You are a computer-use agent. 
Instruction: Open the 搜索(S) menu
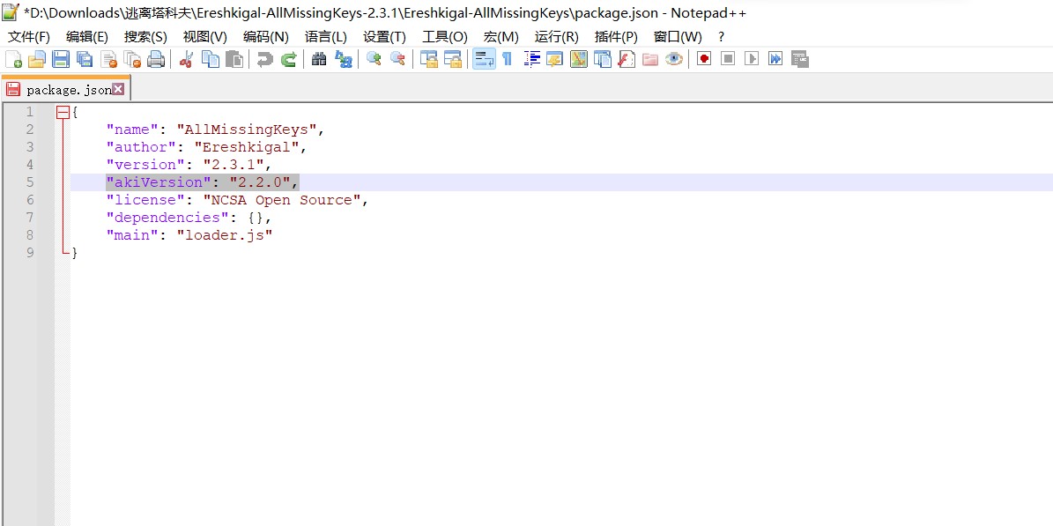click(x=145, y=37)
